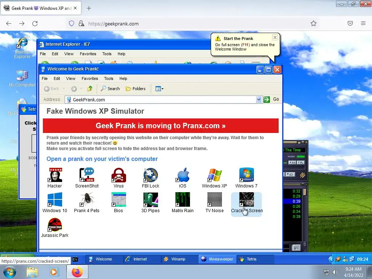Open the Views dropdown in toolbar
This screenshot has height=279, width=372.
pos(159,89)
